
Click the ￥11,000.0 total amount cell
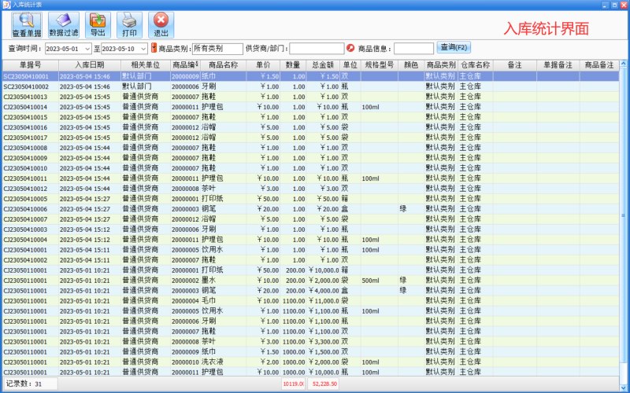pos(323,301)
